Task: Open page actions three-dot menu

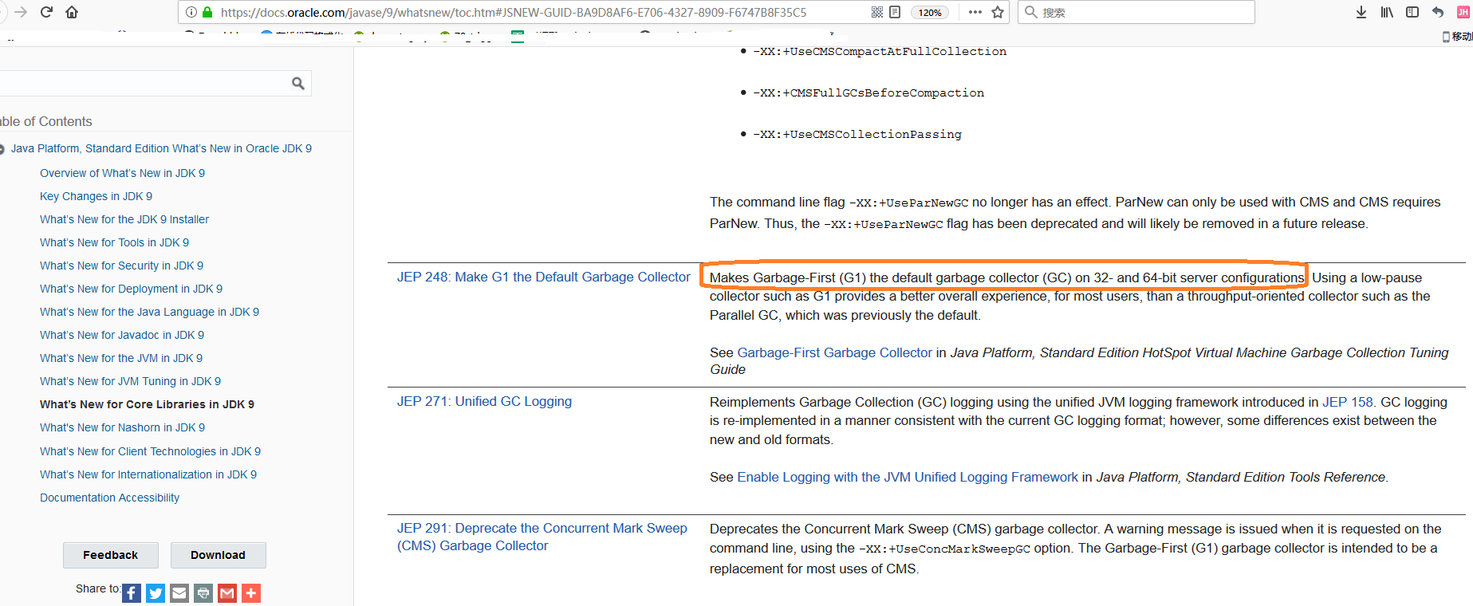Action: click(975, 12)
